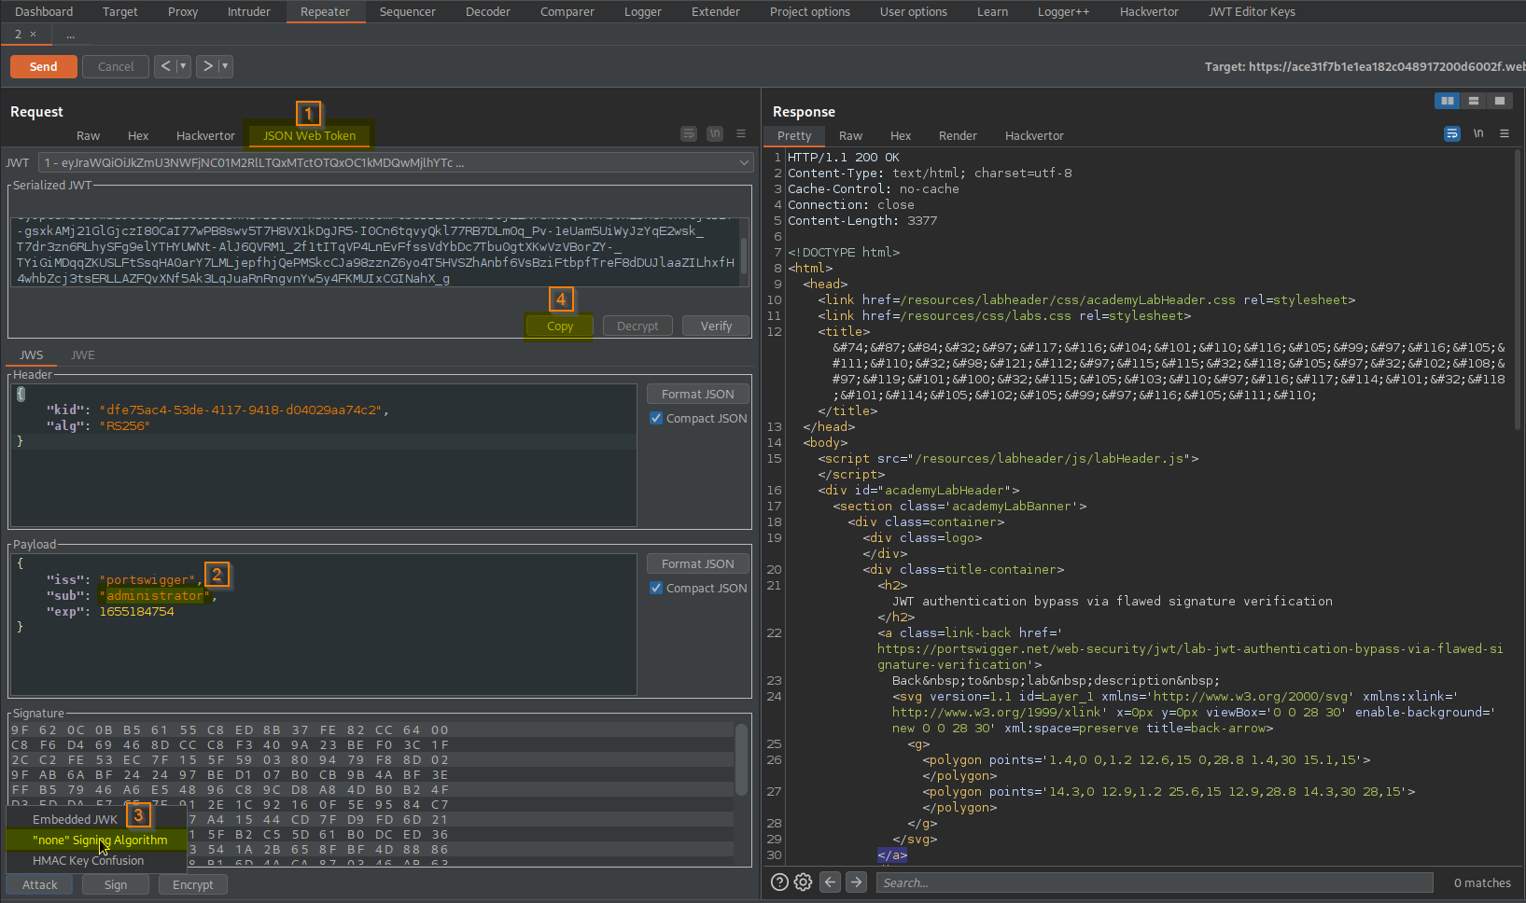This screenshot has height=903, width=1526.
Task: Use the signature hex scrollbar
Action: [x=741, y=759]
